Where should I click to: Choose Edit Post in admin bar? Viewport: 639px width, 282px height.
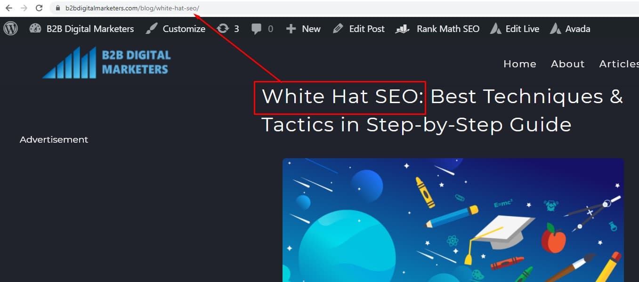(367, 29)
